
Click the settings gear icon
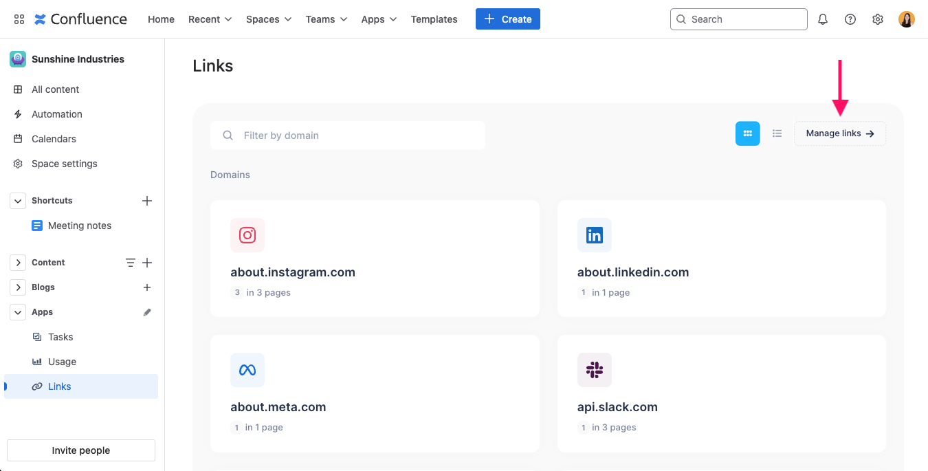click(877, 19)
